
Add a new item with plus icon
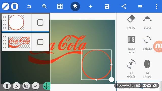point(91,7)
